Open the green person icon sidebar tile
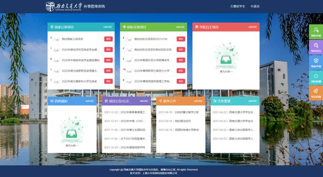The height and width of the screenshot is (177, 323). (316, 32)
